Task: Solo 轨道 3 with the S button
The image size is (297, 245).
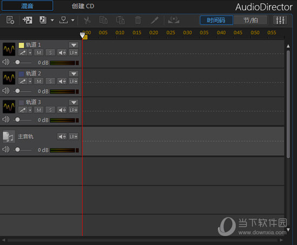Action: pos(50,110)
